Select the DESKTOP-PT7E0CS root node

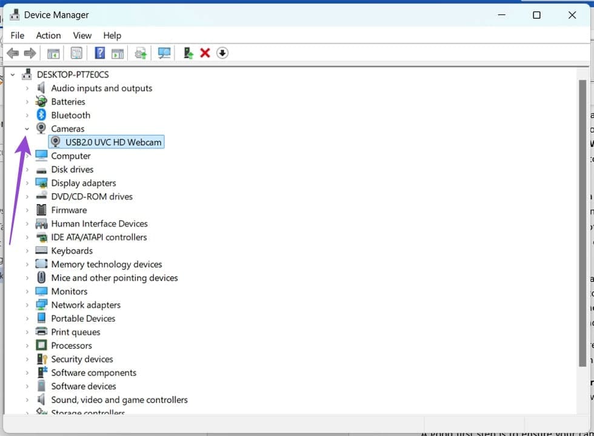74,74
